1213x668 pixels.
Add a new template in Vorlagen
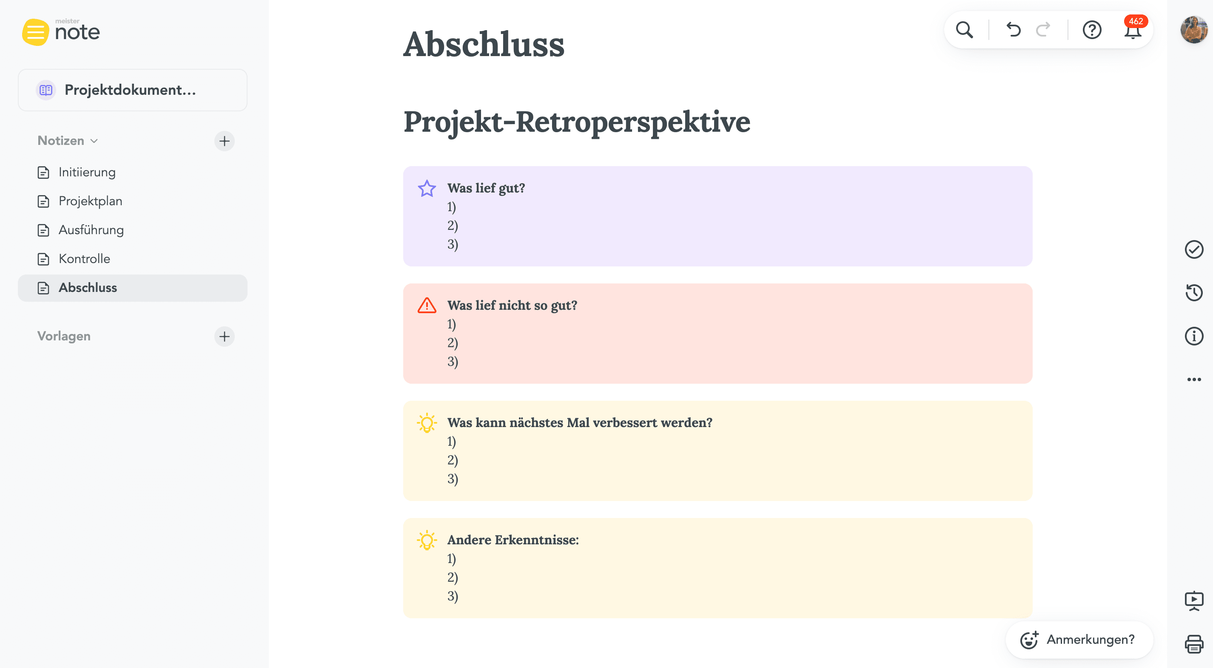(224, 336)
